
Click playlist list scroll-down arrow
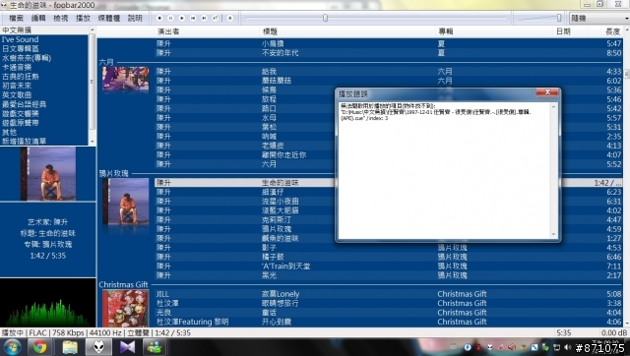click(x=92, y=142)
